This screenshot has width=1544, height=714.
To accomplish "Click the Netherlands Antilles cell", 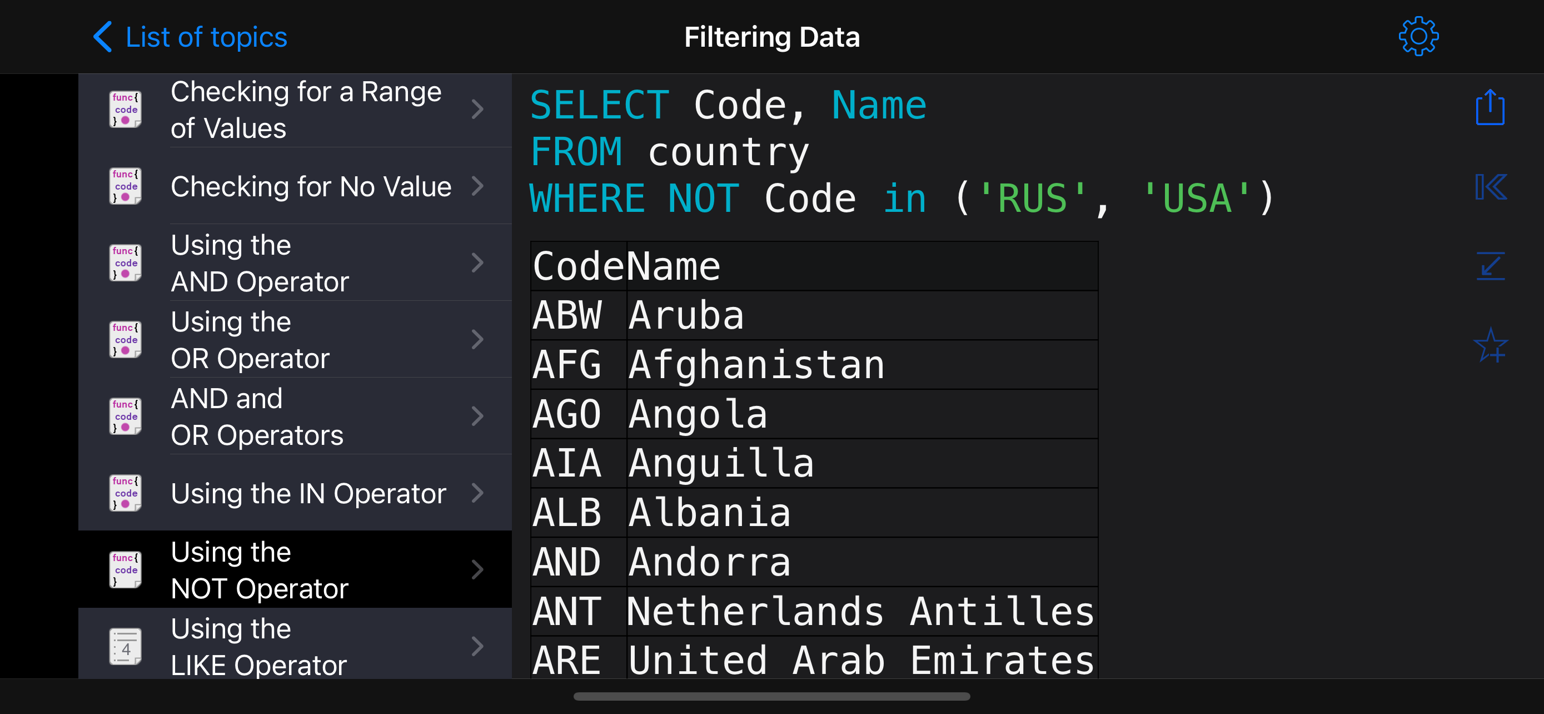I will (x=862, y=611).
